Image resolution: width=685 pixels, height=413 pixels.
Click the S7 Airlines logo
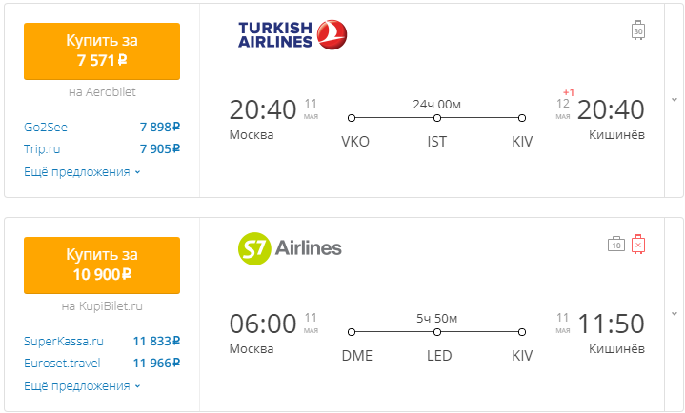click(x=290, y=248)
